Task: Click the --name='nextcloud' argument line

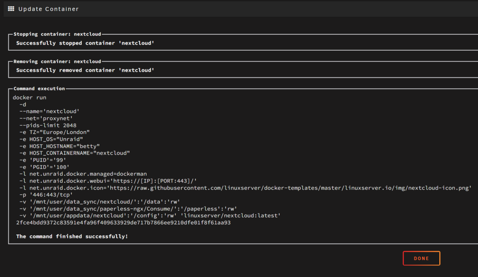Action: coord(49,111)
